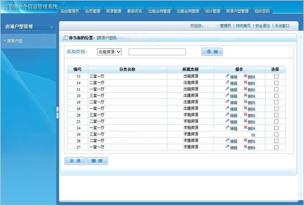Open the 统计管理 tab
Viewport: 304px width, 206px height.
tap(212, 11)
